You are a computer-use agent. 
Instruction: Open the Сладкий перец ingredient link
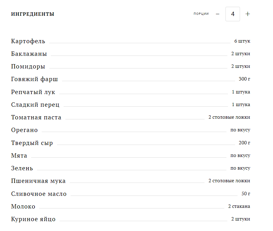click(35, 105)
